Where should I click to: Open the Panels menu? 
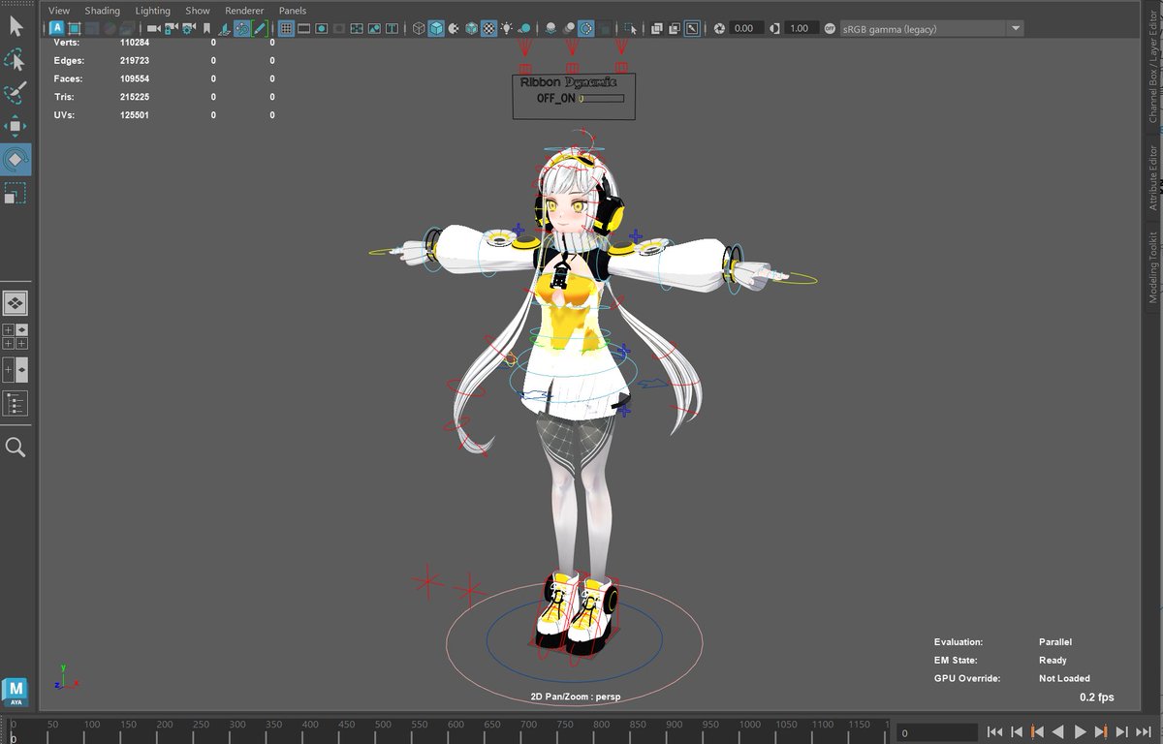coord(293,11)
